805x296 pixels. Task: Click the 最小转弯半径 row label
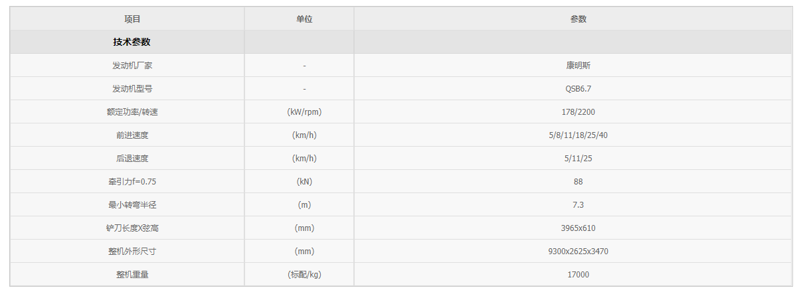(132, 205)
